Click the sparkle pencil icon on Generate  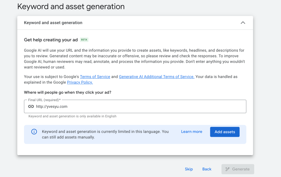pos(227,169)
